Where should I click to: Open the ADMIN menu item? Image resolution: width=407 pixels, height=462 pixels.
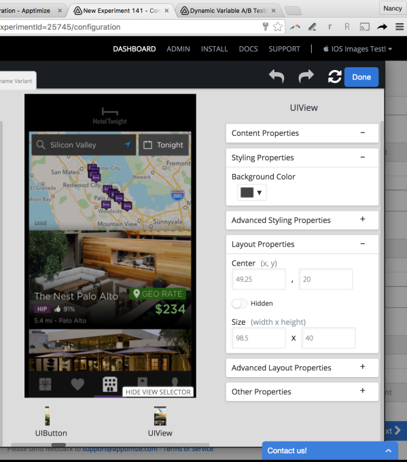click(178, 49)
